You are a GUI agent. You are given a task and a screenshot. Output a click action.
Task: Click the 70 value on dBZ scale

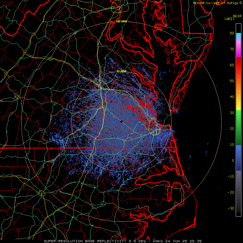click(232, 49)
